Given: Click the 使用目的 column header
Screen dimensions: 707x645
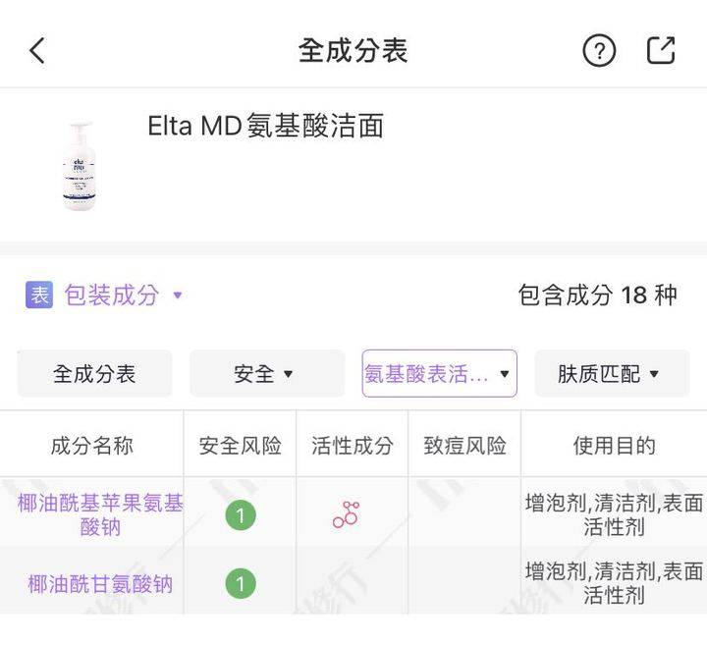Looking at the screenshot, I should click(614, 446).
